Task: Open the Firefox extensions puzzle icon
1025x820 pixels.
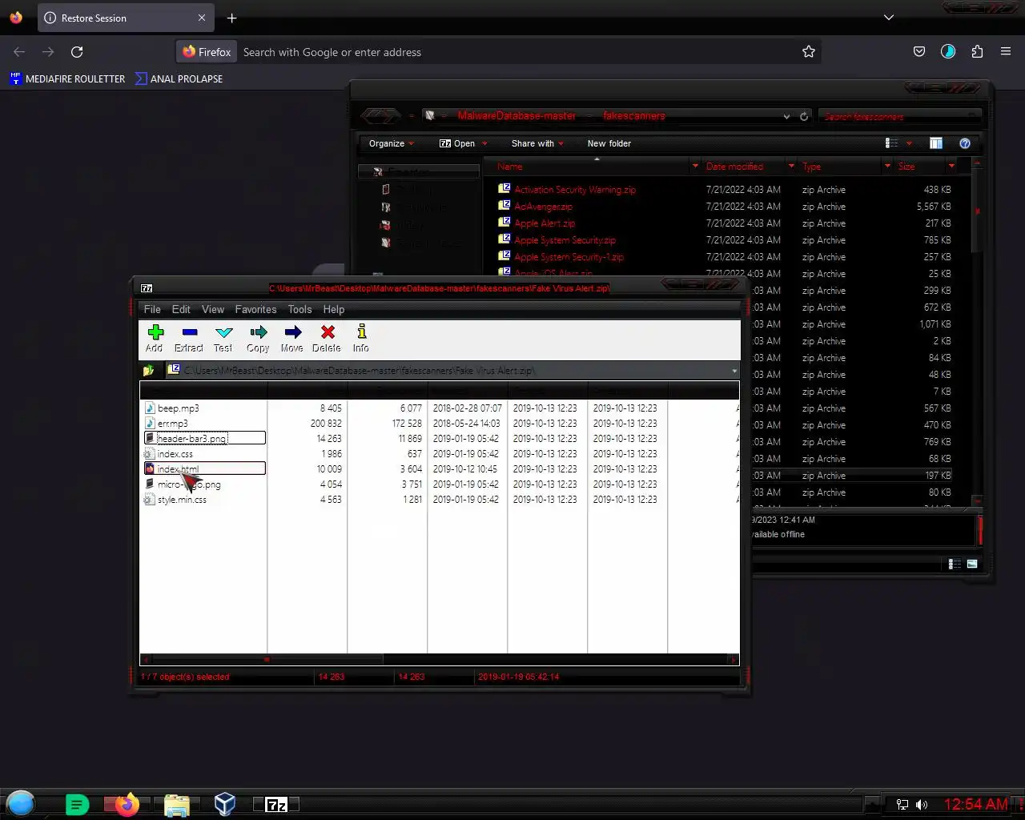Action: [x=977, y=52]
